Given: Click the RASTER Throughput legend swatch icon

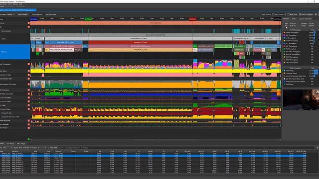Looking at the screenshot, I should 285,54.
